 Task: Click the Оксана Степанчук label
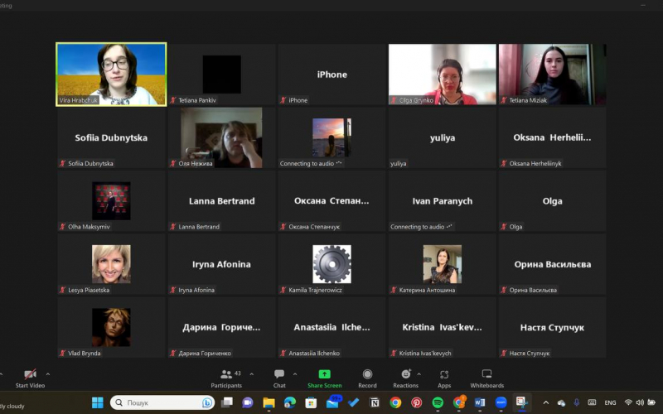click(314, 227)
